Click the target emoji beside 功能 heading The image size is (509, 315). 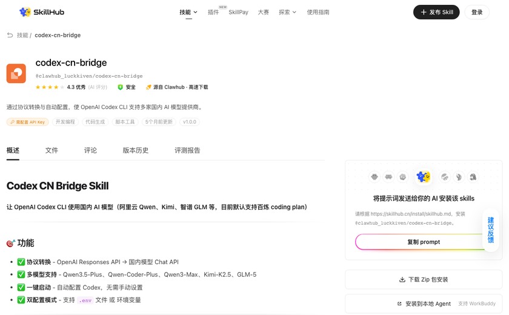tap(11, 243)
